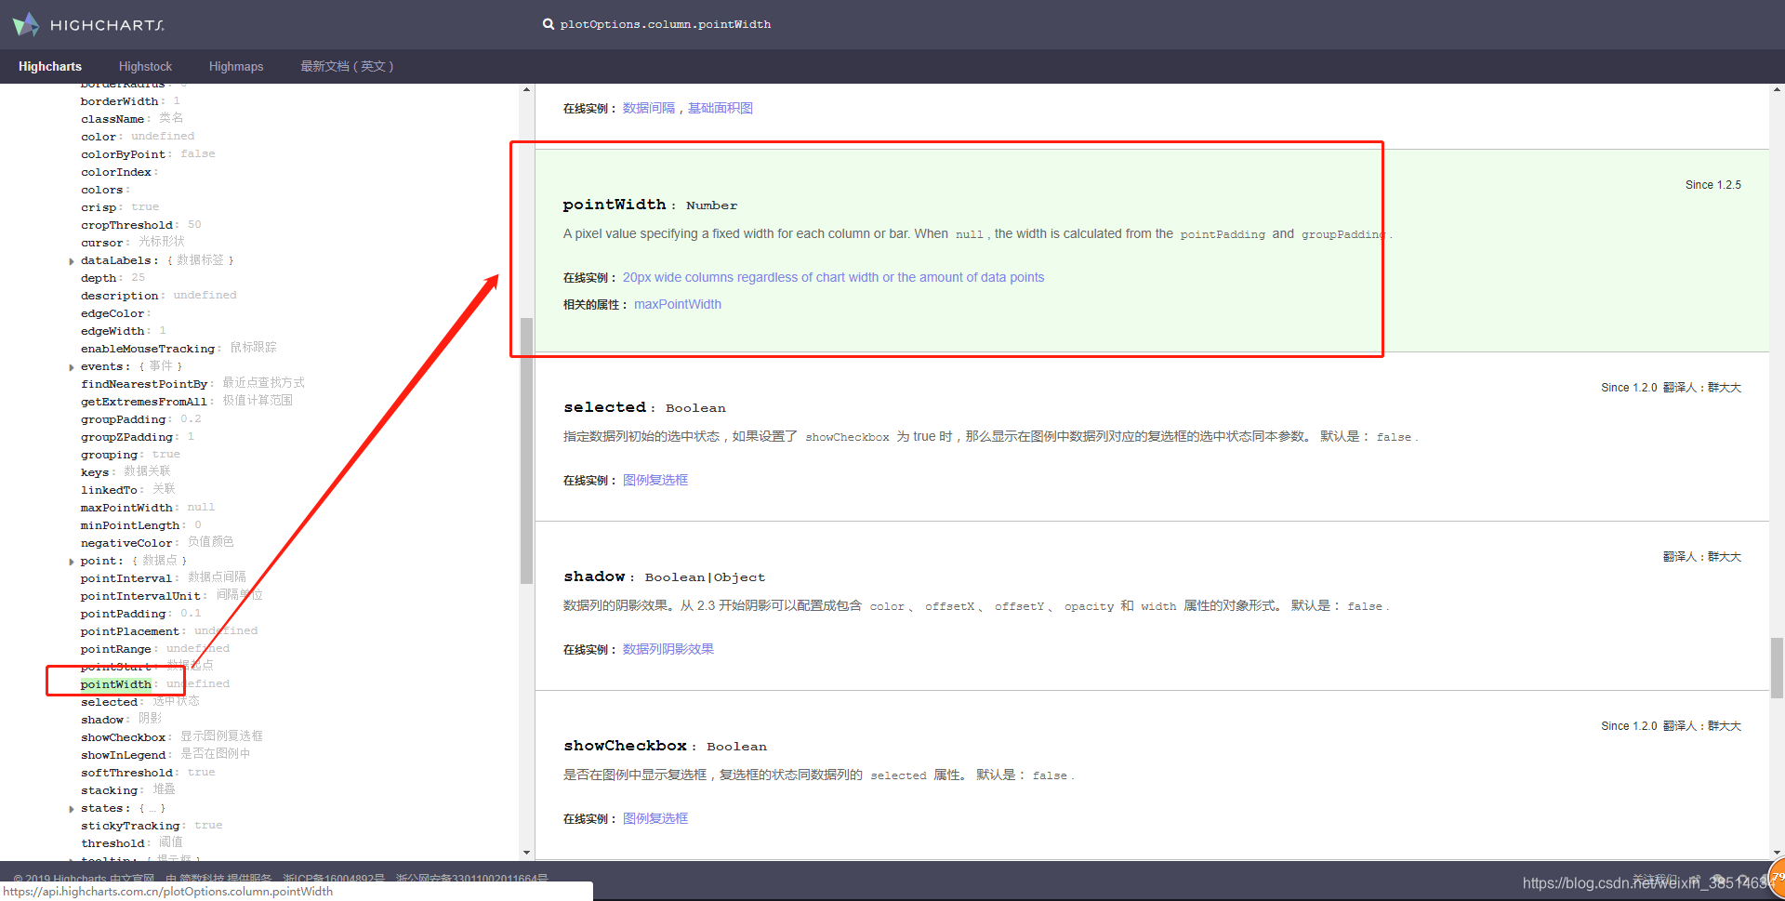Expand the point tree node
The height and width of the screenshot is (901, 1785).
tap(72, 562)
